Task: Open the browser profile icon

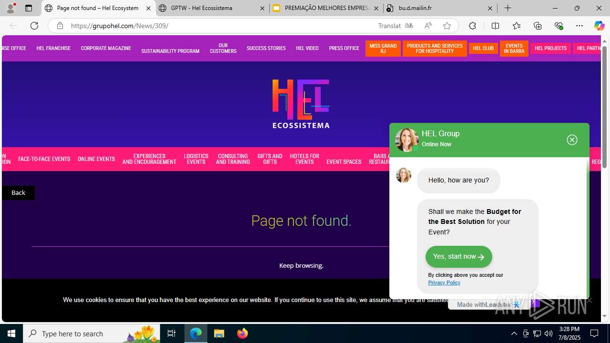Action: [10, 8]
